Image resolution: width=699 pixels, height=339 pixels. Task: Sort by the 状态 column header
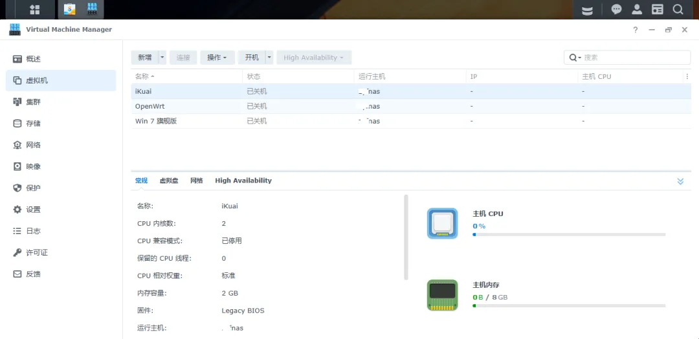[x=298, y=76]
